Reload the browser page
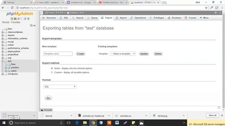Screen dimensions: 225x126 (x=12, y=8)
